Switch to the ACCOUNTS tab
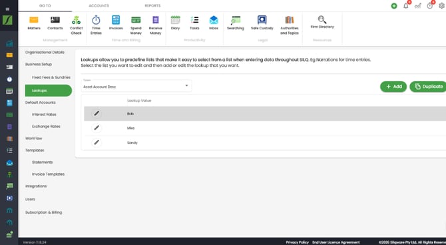446x245 pixels. (99, 6)
